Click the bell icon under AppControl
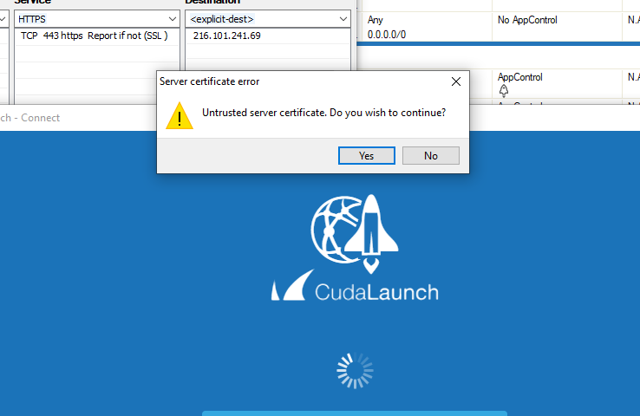Screen dimensions: 640x416 click(x=504, y=90)
